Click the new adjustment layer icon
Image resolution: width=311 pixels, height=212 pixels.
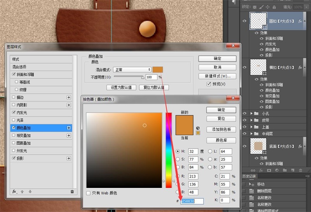click(277, 170)
